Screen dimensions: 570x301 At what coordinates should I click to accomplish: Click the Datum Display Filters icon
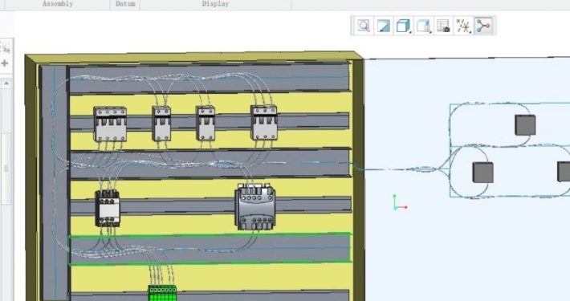coord(462,26)
